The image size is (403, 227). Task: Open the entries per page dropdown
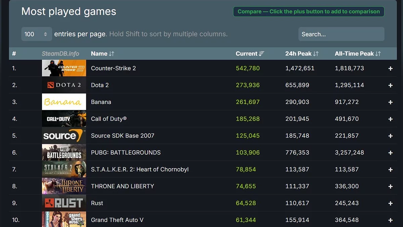coord(36,34)
